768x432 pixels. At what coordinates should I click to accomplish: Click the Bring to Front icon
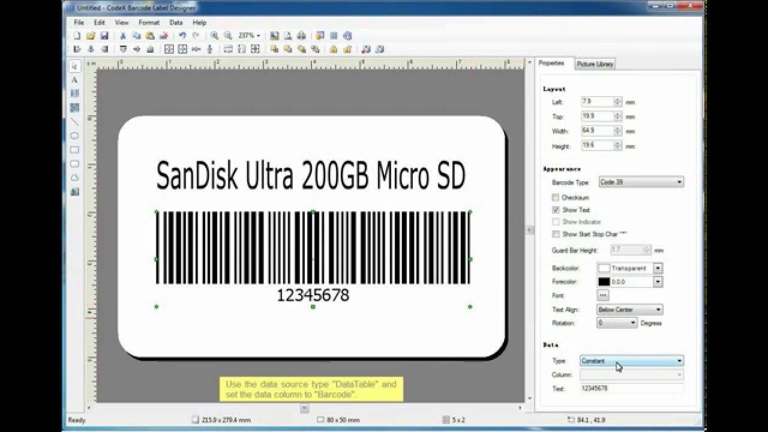[x=274, y=49]
